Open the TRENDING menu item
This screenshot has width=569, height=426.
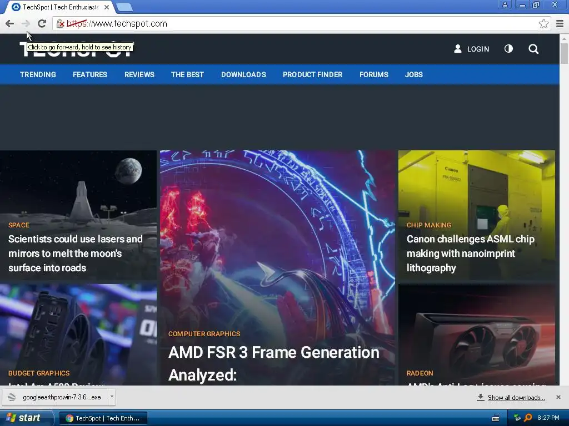(38, 75)
